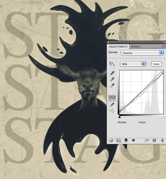Click inside the curves graph grid
The height and width of the screenshot is (179, 166).
pyautogui.click(x=141, y=92)
